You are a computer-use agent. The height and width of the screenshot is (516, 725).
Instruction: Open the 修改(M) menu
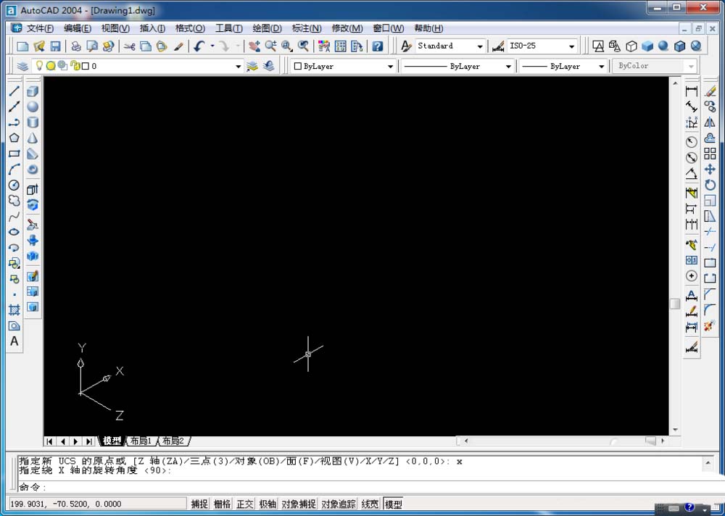pos(347,28)
